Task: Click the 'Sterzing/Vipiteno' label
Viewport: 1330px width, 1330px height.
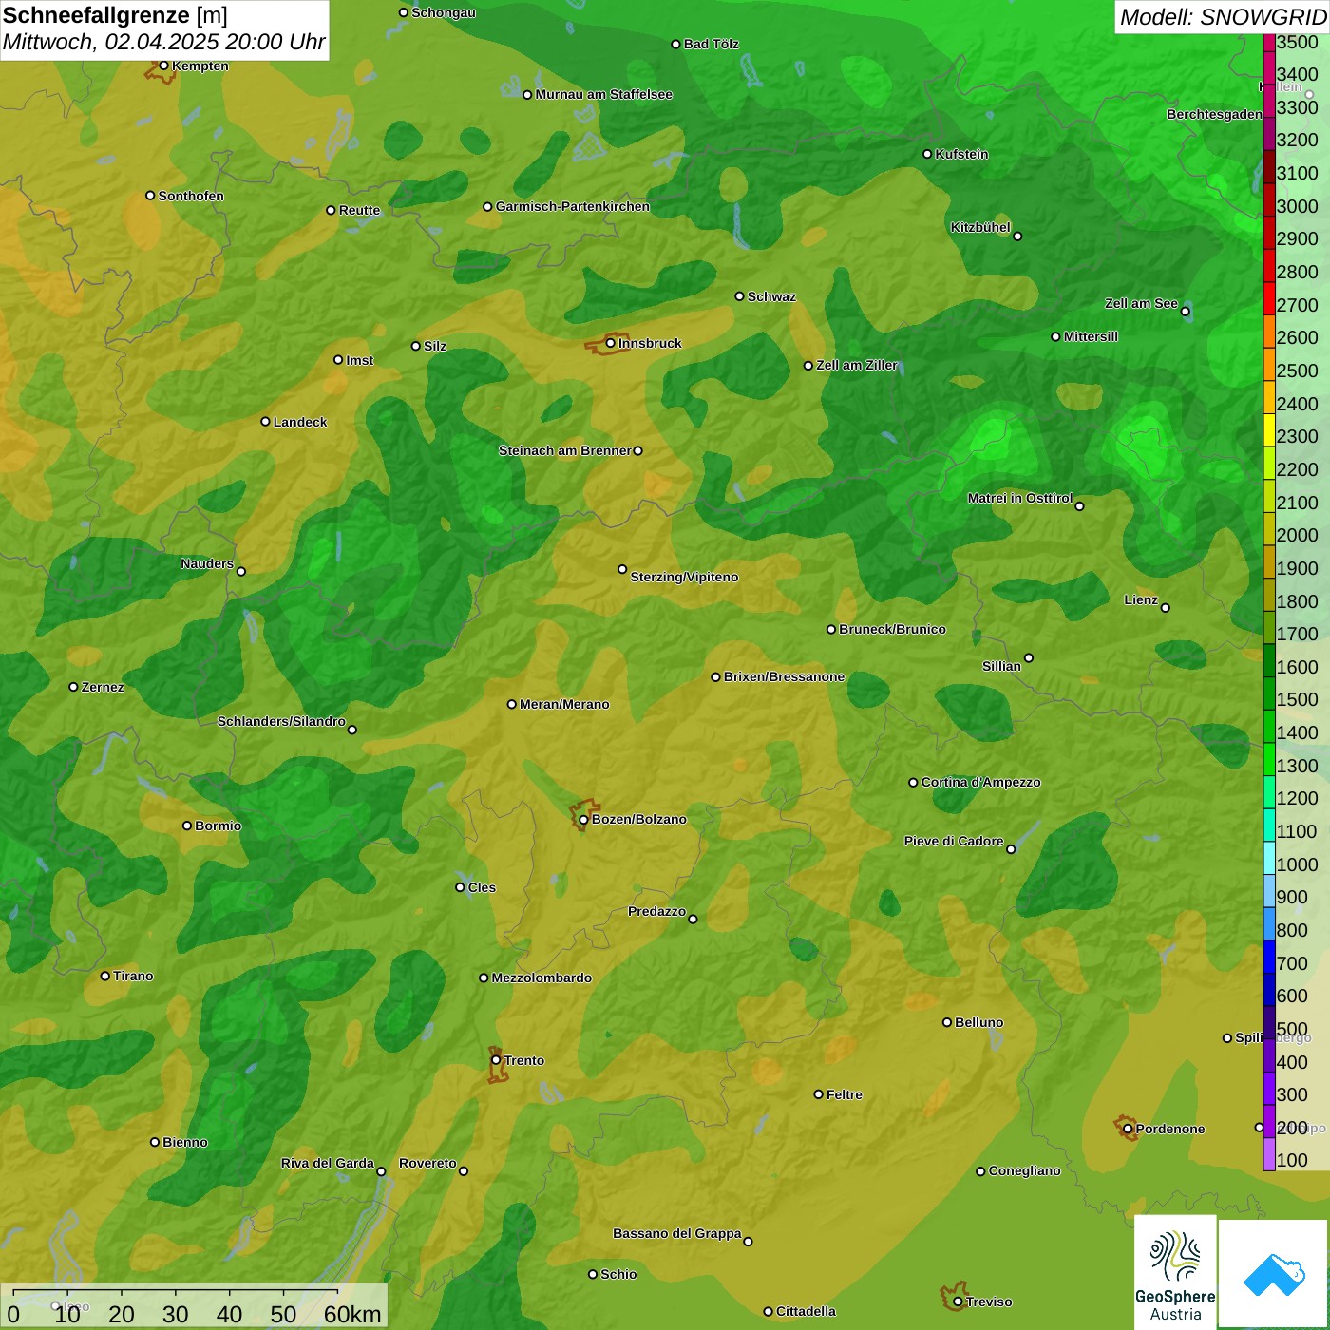Action: [x=684, y=577]
